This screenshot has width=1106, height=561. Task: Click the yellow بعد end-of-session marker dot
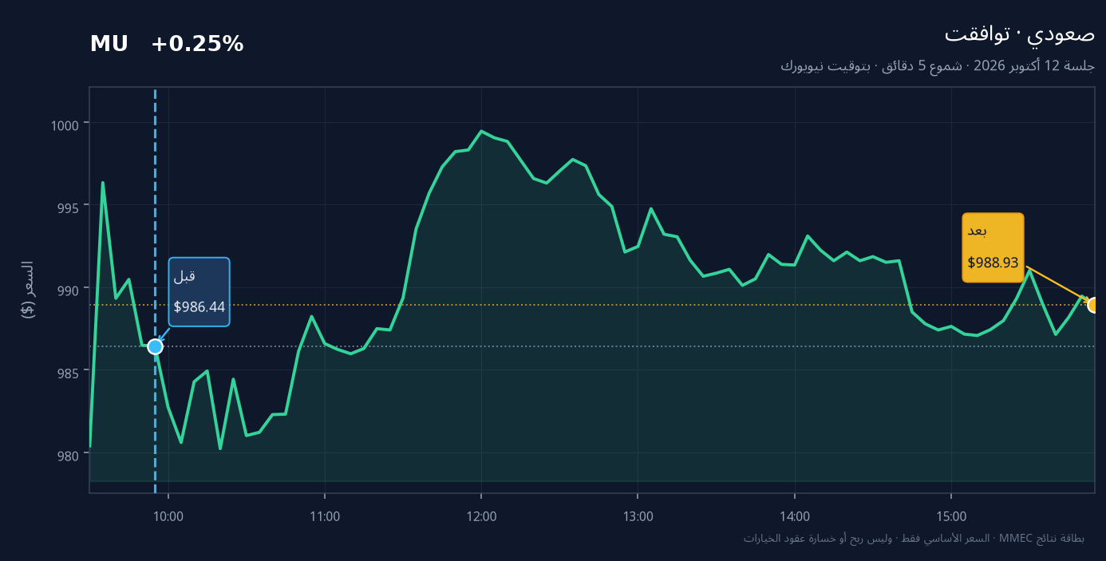[x=1095, y=305]
